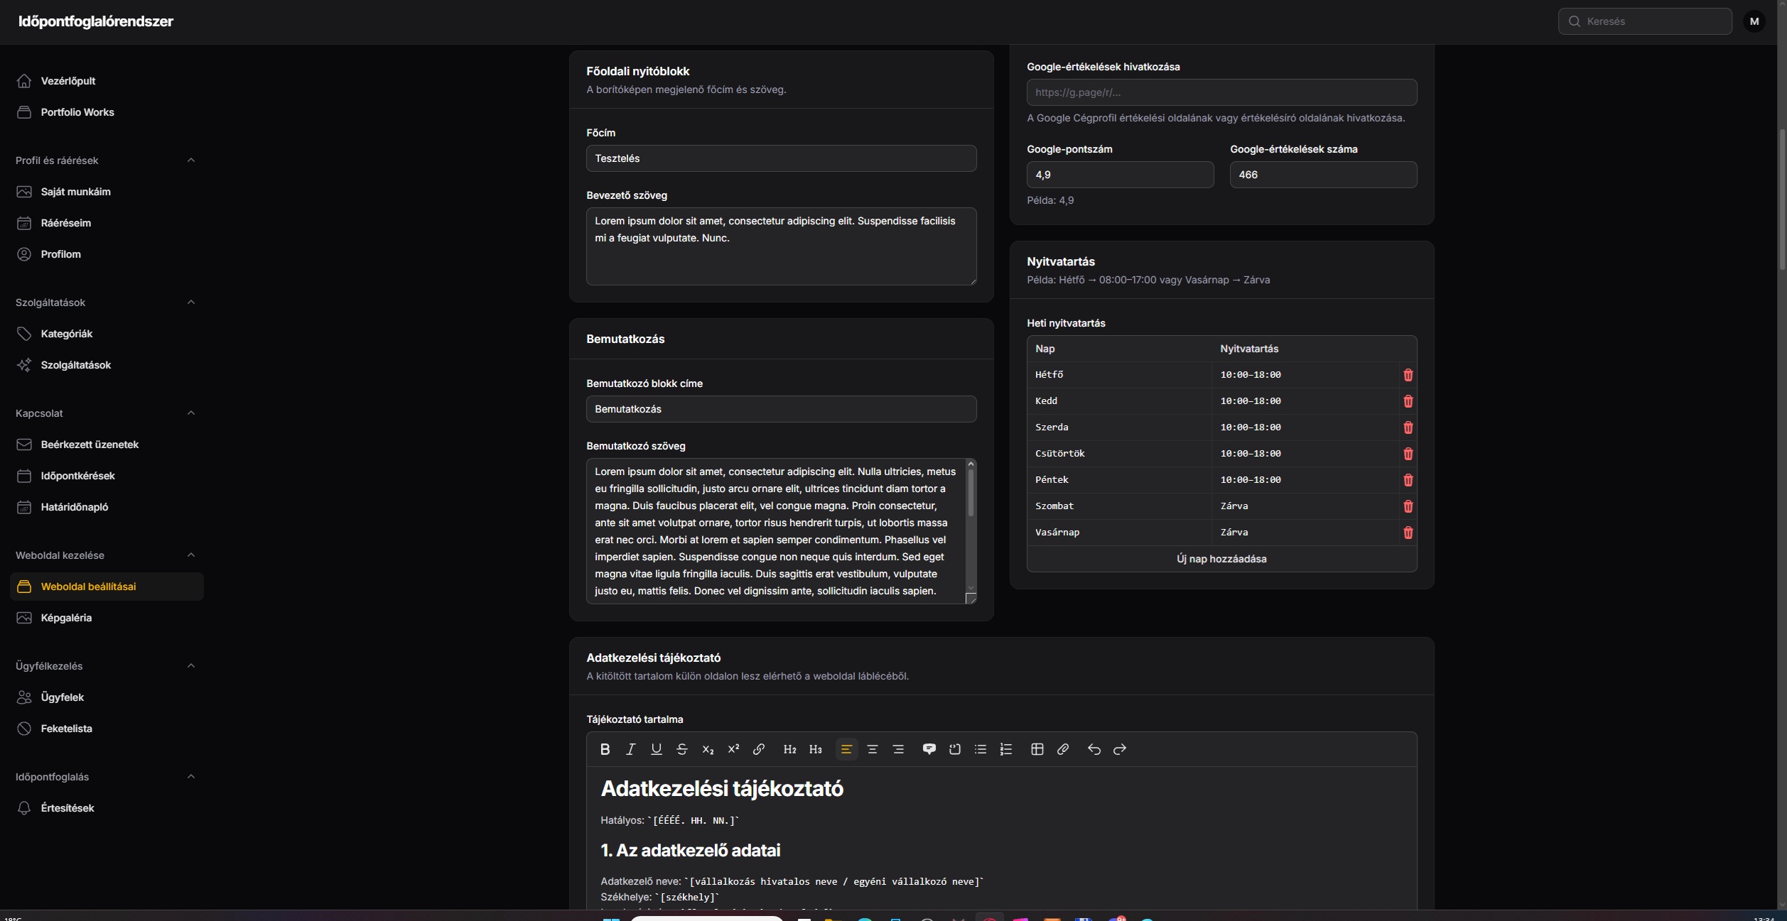The image size is (1787, 921).
Task: Redo the last editor change
Action: 1120,749
